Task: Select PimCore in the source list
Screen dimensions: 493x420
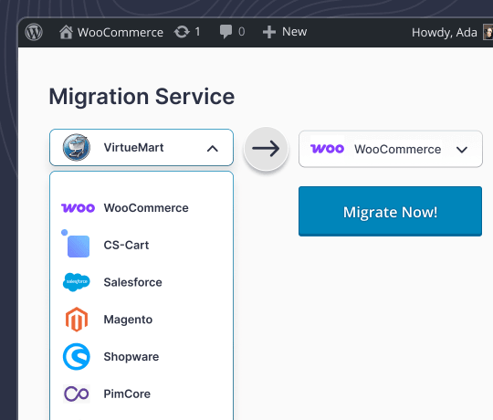Action: click(x=142, y=394)
